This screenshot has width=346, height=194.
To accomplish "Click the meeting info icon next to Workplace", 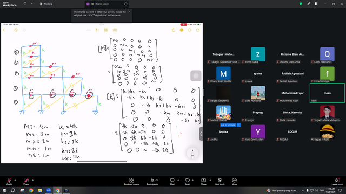I will coord(25,4).
